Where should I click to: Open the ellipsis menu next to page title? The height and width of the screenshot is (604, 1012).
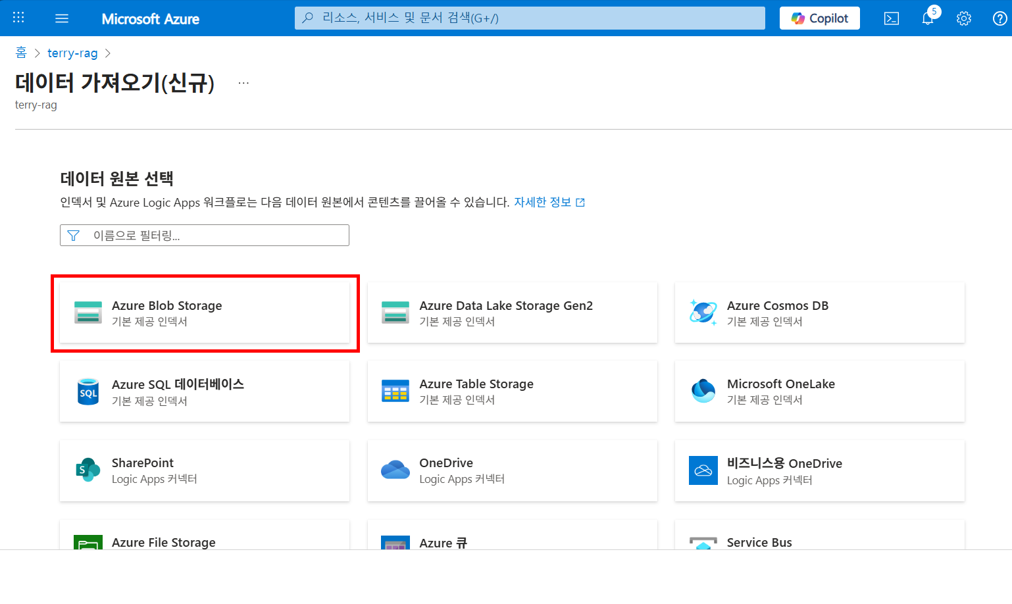[x=243, y=83]
